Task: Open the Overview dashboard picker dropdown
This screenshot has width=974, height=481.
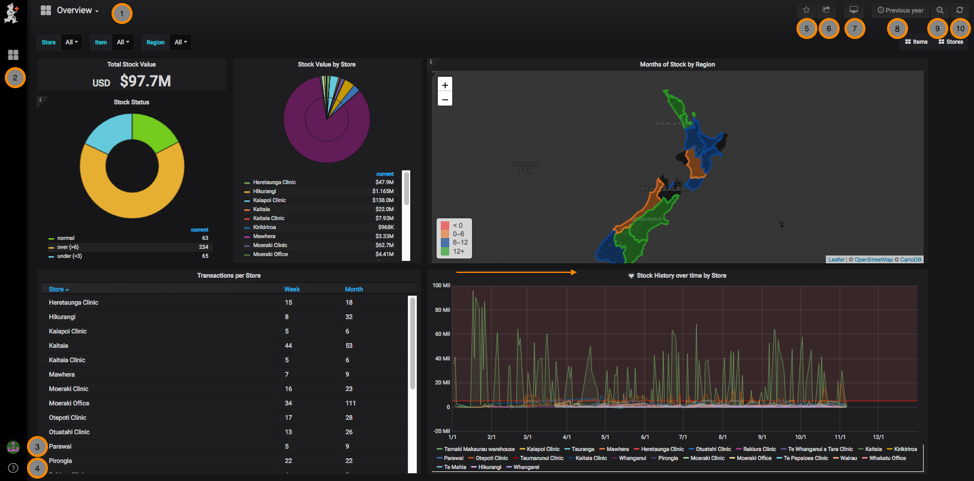Action: tap(77, 11)
